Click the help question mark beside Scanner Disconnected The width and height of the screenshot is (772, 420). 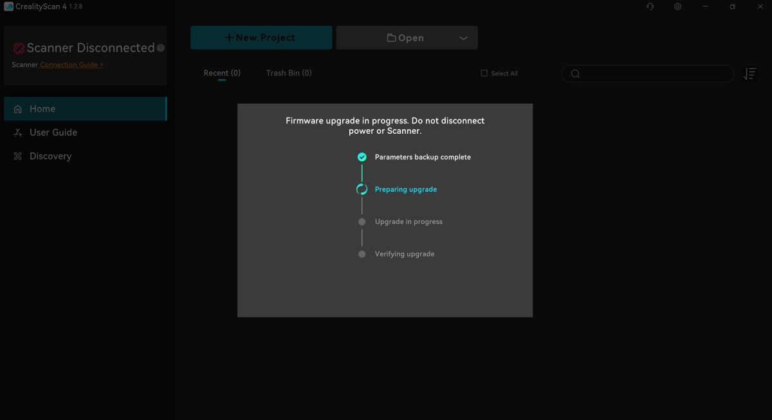[161, 48]
